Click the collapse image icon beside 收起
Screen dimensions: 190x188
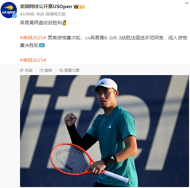click(22, 70)
